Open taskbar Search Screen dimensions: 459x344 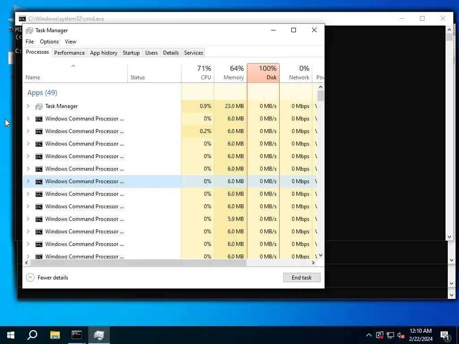tap(32, 335)
